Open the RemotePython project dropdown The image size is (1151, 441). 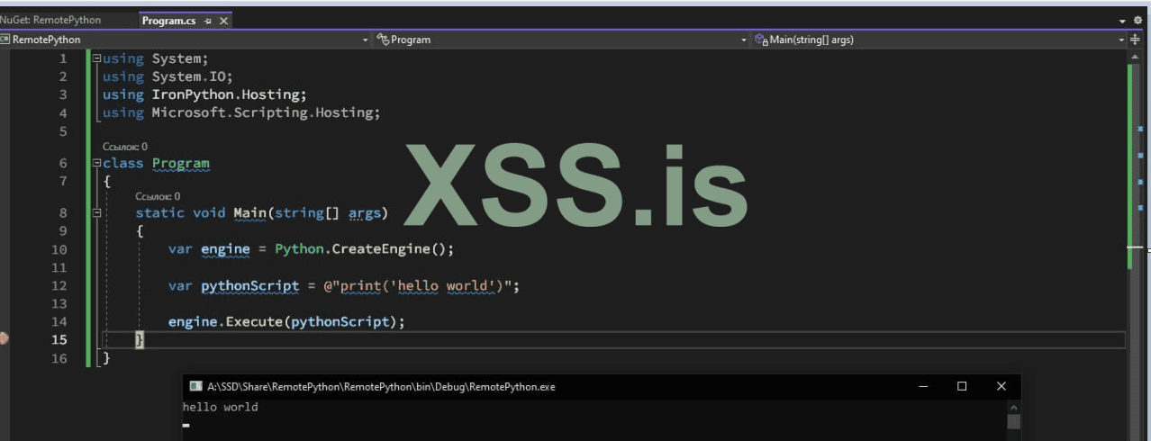tap(186, 40)
